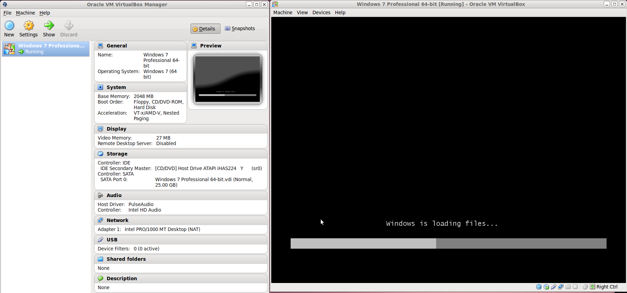Open the File menu in Manager

tap(7, 13)
